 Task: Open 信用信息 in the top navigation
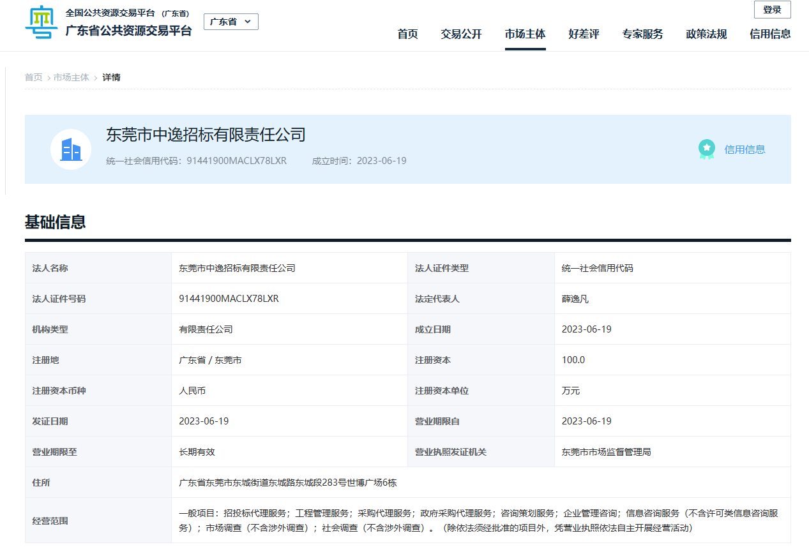(770, 34)
